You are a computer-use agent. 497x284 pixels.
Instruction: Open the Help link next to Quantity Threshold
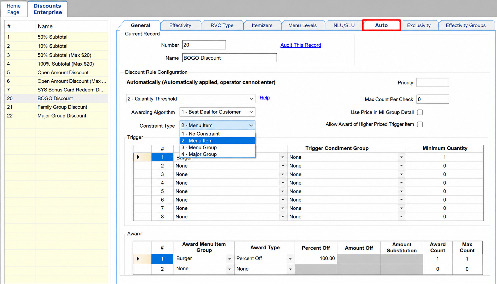(x=265, y=98)
